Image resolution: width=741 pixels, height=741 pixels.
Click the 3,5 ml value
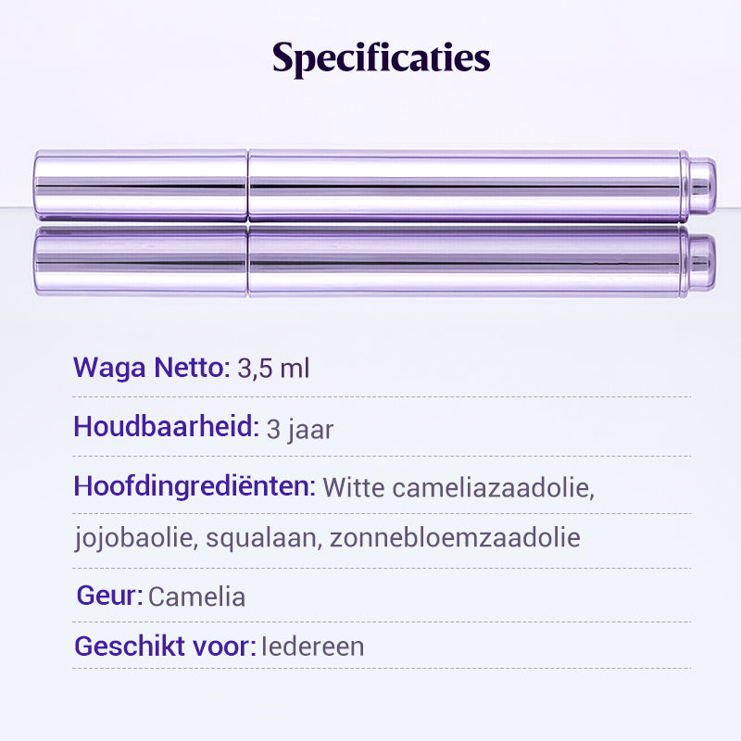[x=273, y=369]
